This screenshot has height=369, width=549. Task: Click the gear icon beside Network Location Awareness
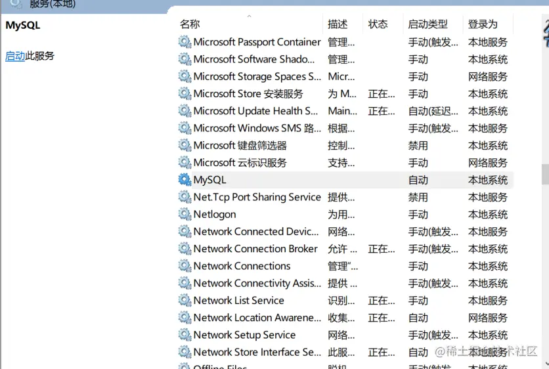185,318
